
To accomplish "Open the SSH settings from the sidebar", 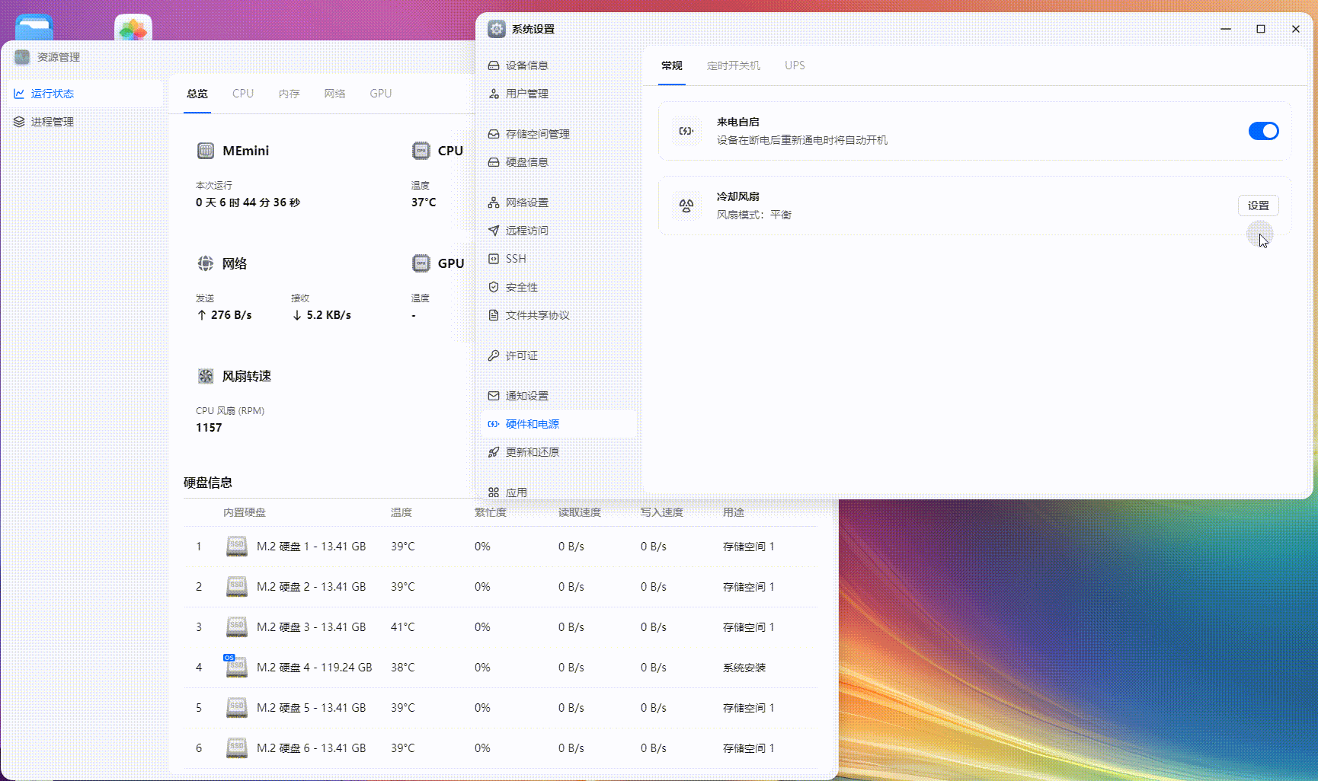I will tap(516, 258).
